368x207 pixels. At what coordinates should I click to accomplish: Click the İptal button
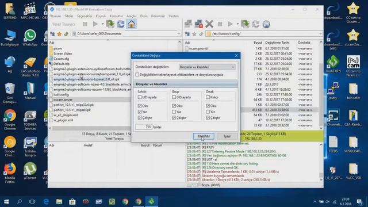pos(227,136)
